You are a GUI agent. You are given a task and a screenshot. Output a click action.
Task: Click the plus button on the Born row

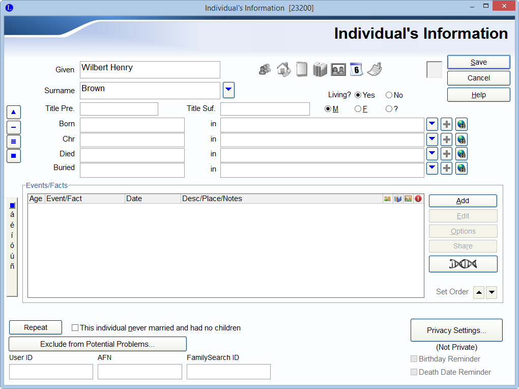(447, 125)
